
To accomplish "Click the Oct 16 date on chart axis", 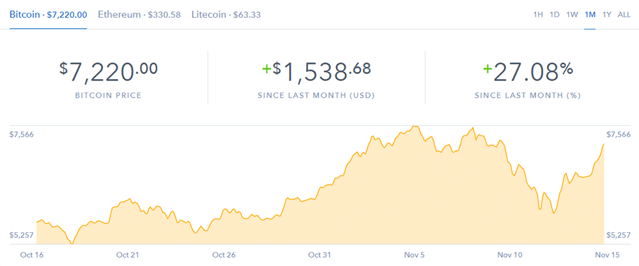I will coord(31,255).
